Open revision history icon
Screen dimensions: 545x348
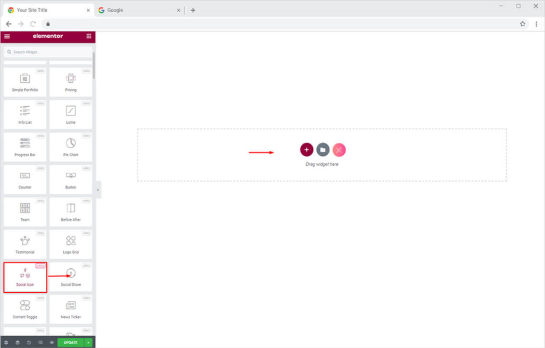pyautogui.click(x=29, y=343)
